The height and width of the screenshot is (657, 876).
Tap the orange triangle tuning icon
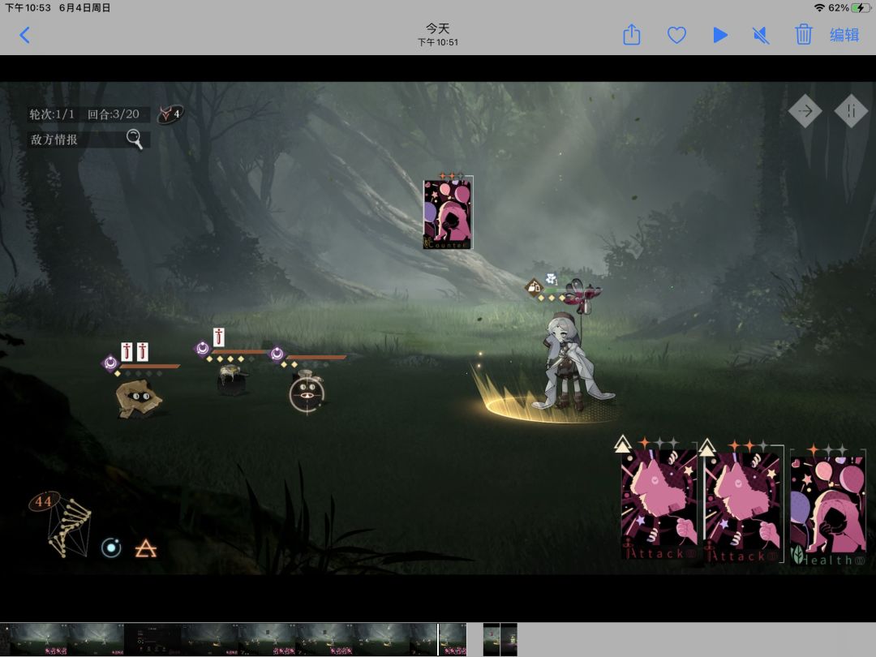tap(146, 548)
